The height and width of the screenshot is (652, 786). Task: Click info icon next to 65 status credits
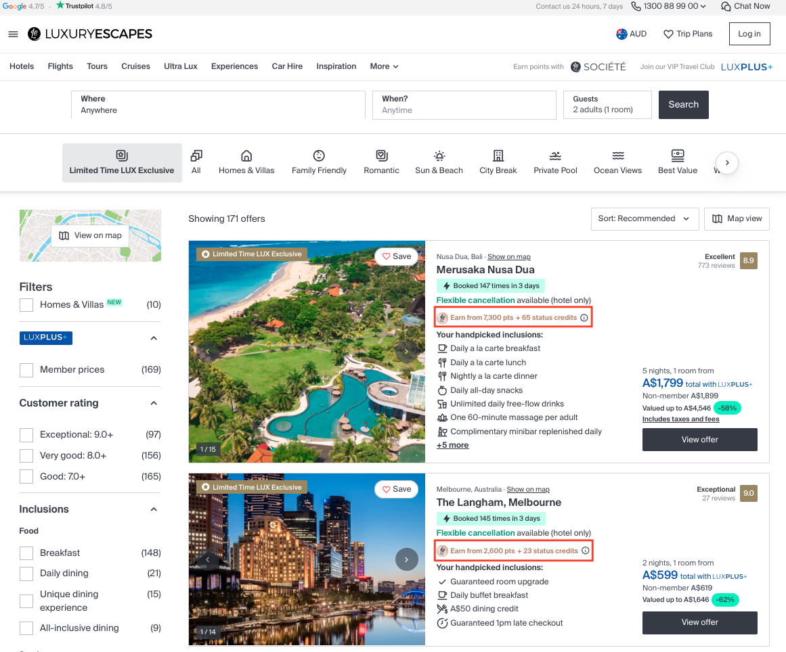point(584,317)
